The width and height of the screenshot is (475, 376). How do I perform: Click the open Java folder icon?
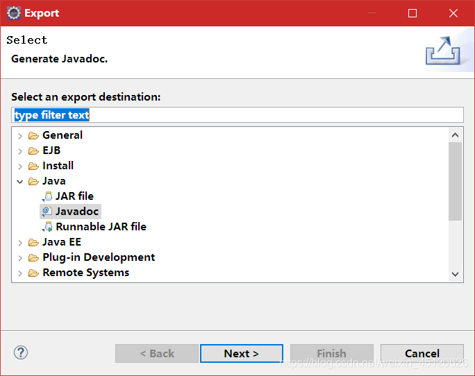point(33,181)
